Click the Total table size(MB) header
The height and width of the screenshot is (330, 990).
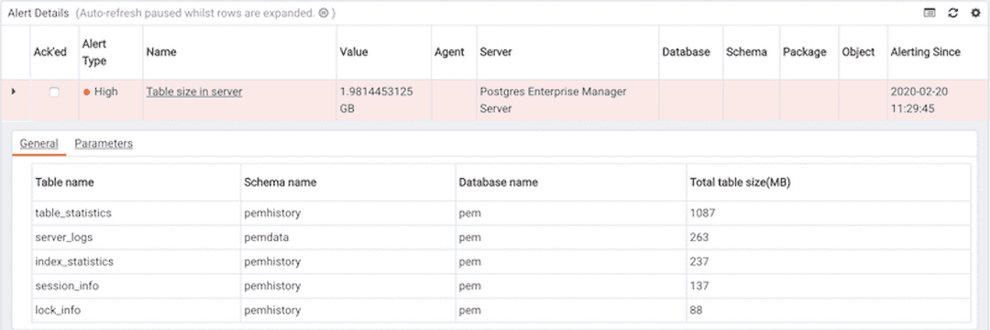tap(741, 182)
